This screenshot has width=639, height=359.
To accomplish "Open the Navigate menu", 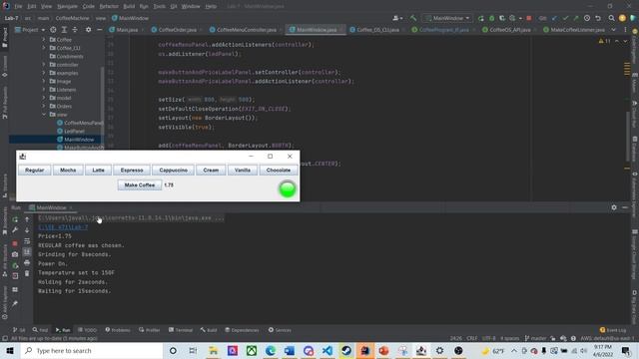I will [67, 6].
